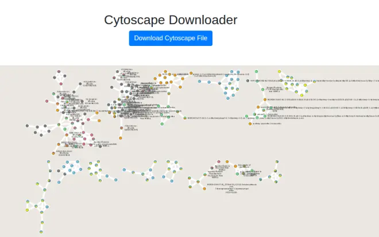Select the yellow node atop the top-right cluster

280,72
